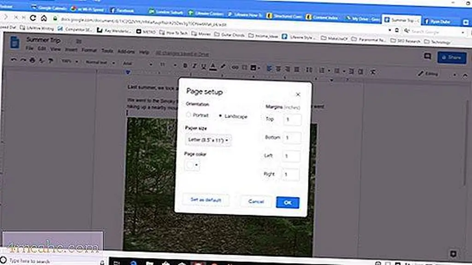
Task: Select Landscape orientation
Action: 220,116
